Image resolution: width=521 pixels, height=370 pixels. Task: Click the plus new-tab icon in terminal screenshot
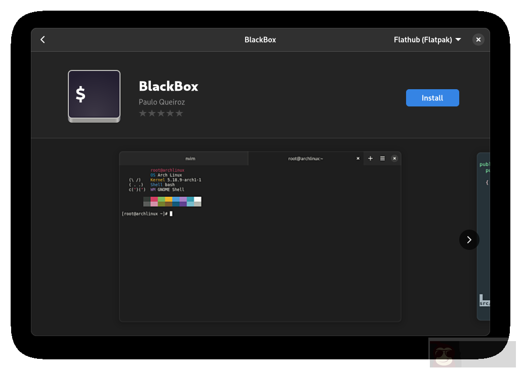[x=370, y=158]
